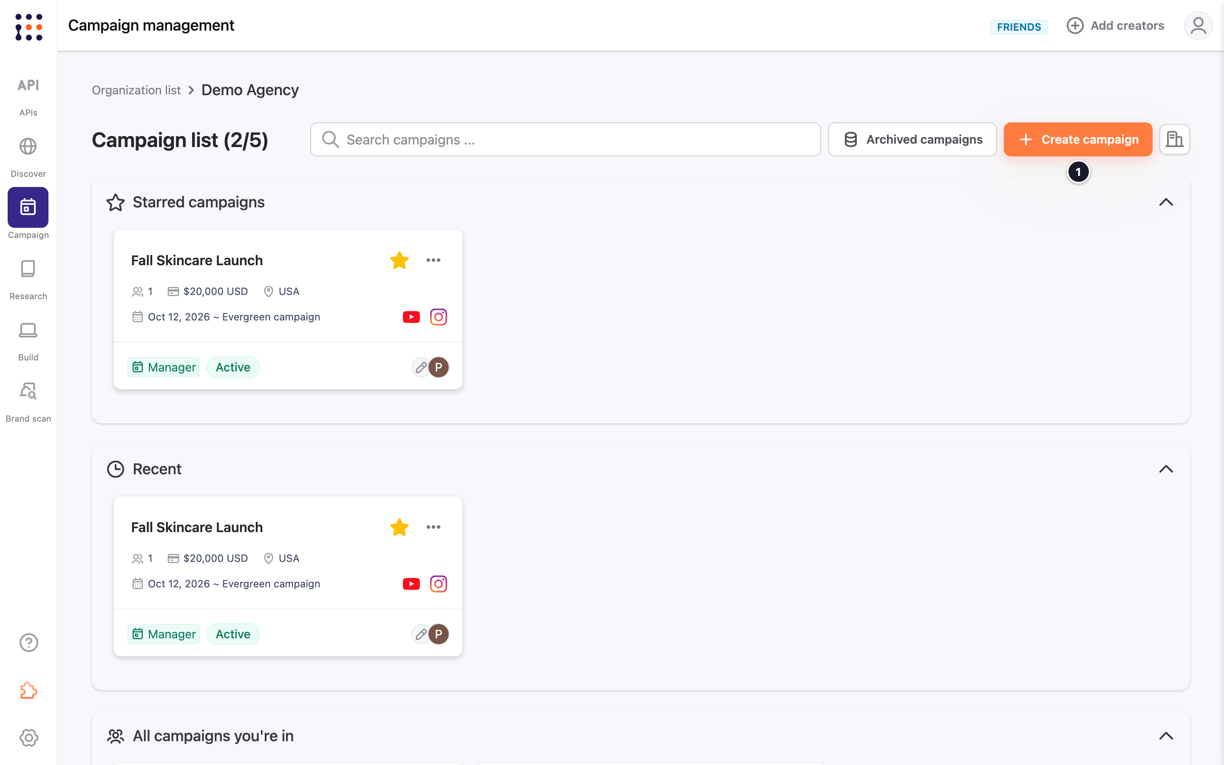
Task: Open Fall Skincare Launch title in Recent
Action: pyautogui.click(x=197, y=527)
